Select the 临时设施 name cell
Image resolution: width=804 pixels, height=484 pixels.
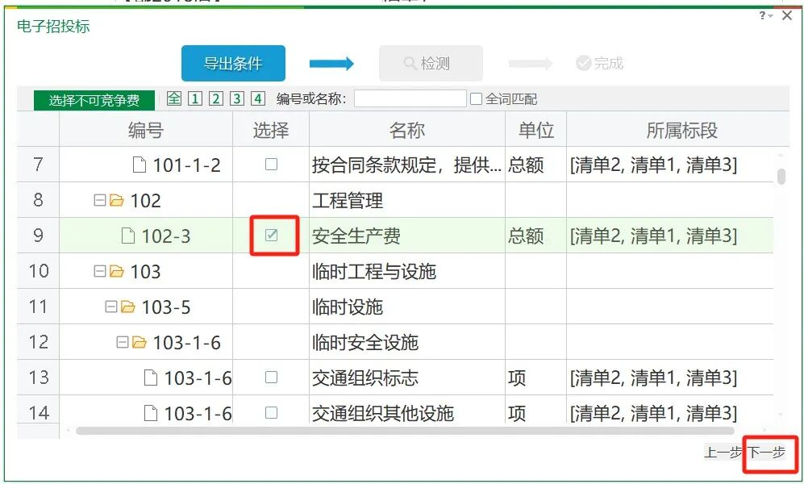[407, 307]
